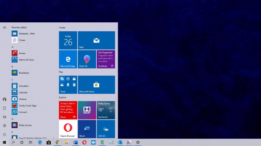Click the Power button in Start sidebar
Viewport: 261px width, 146px height.
point(4,134)
